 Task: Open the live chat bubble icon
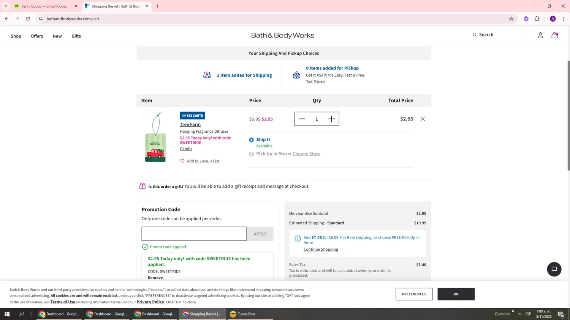point(554,269)
